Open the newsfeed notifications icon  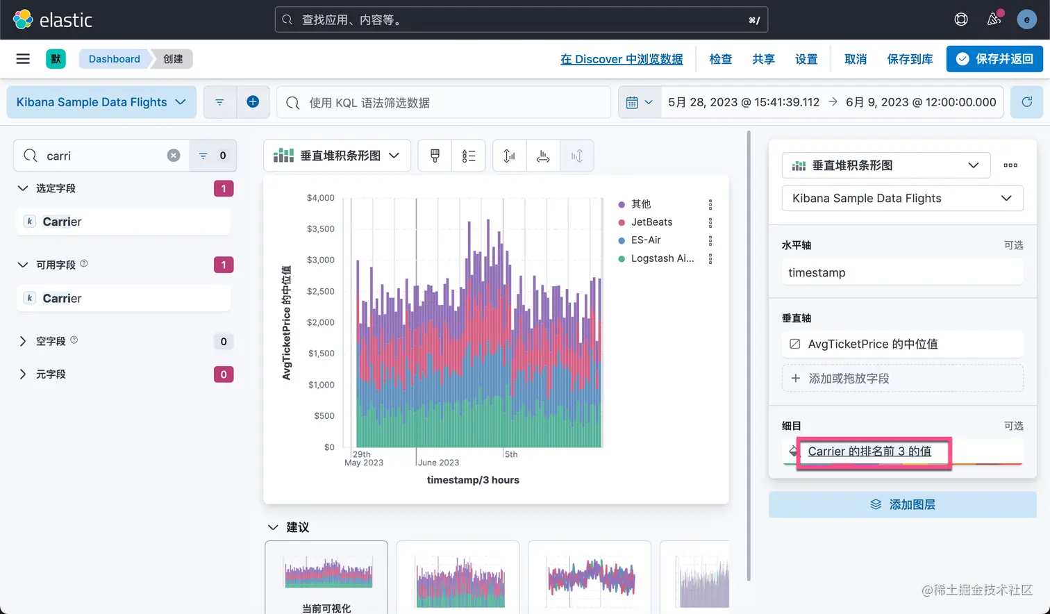[994, 19]
